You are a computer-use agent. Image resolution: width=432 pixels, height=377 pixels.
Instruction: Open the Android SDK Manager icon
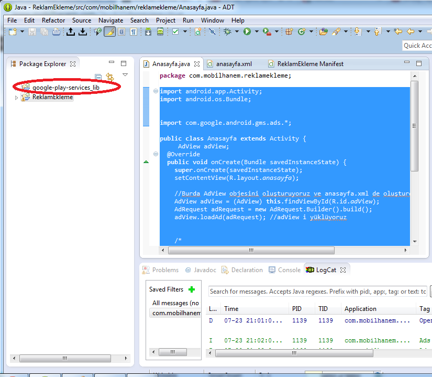coord(148,31)
